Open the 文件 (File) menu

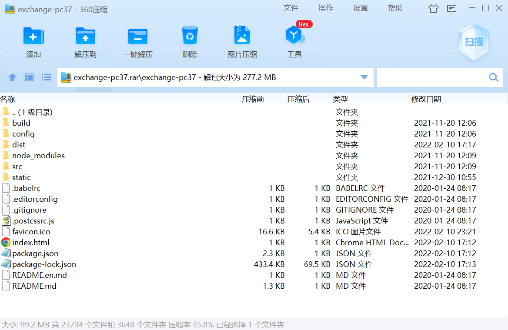(x=291, y=8)
